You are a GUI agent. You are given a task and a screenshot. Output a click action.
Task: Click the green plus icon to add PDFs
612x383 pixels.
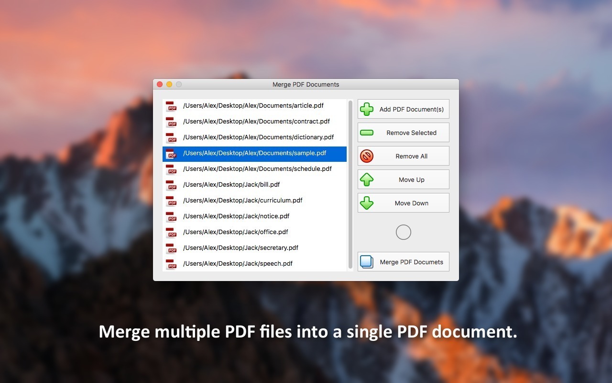[x=367, y=109]
